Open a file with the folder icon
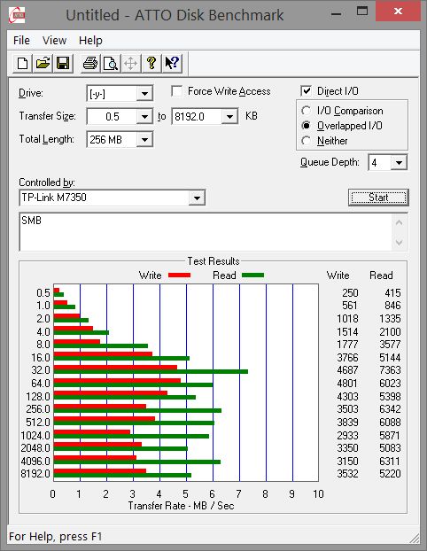Image resolution: width=427 pixels, height=551 pixels. (x=43, y=64)
